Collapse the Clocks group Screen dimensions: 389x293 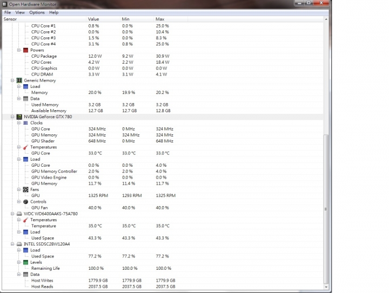(x=18, y=123)
